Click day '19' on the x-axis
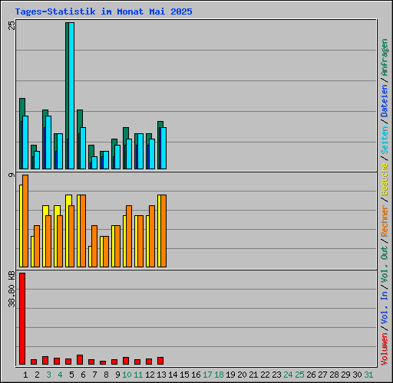Image resolution: width=393 pixels, height=383 pixels. (230, 375)
